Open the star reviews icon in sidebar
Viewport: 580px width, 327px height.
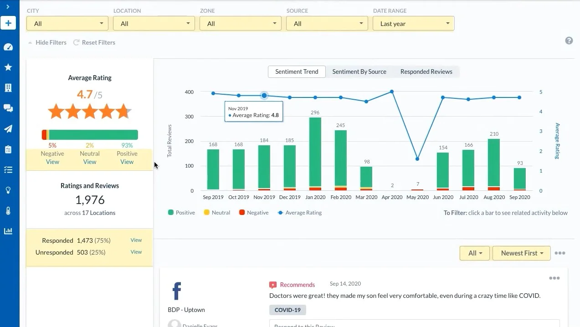click(x=8, y=67)
